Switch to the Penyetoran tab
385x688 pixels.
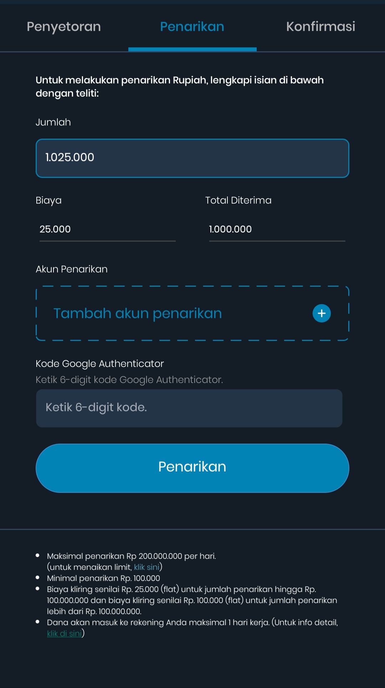64,27
